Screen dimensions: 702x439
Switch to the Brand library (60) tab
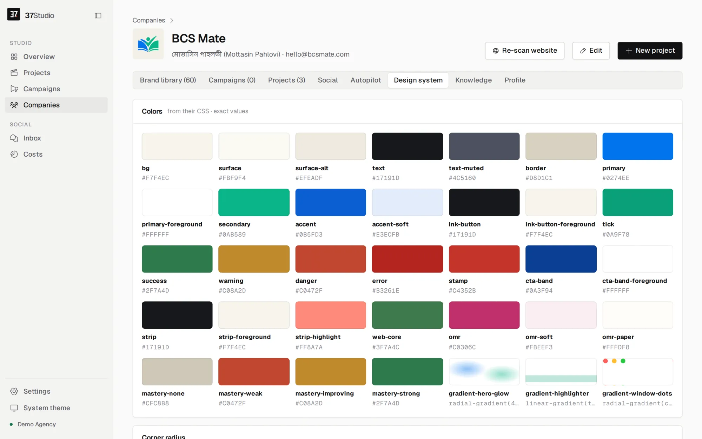pyautogui.click(x=168, y=80)
